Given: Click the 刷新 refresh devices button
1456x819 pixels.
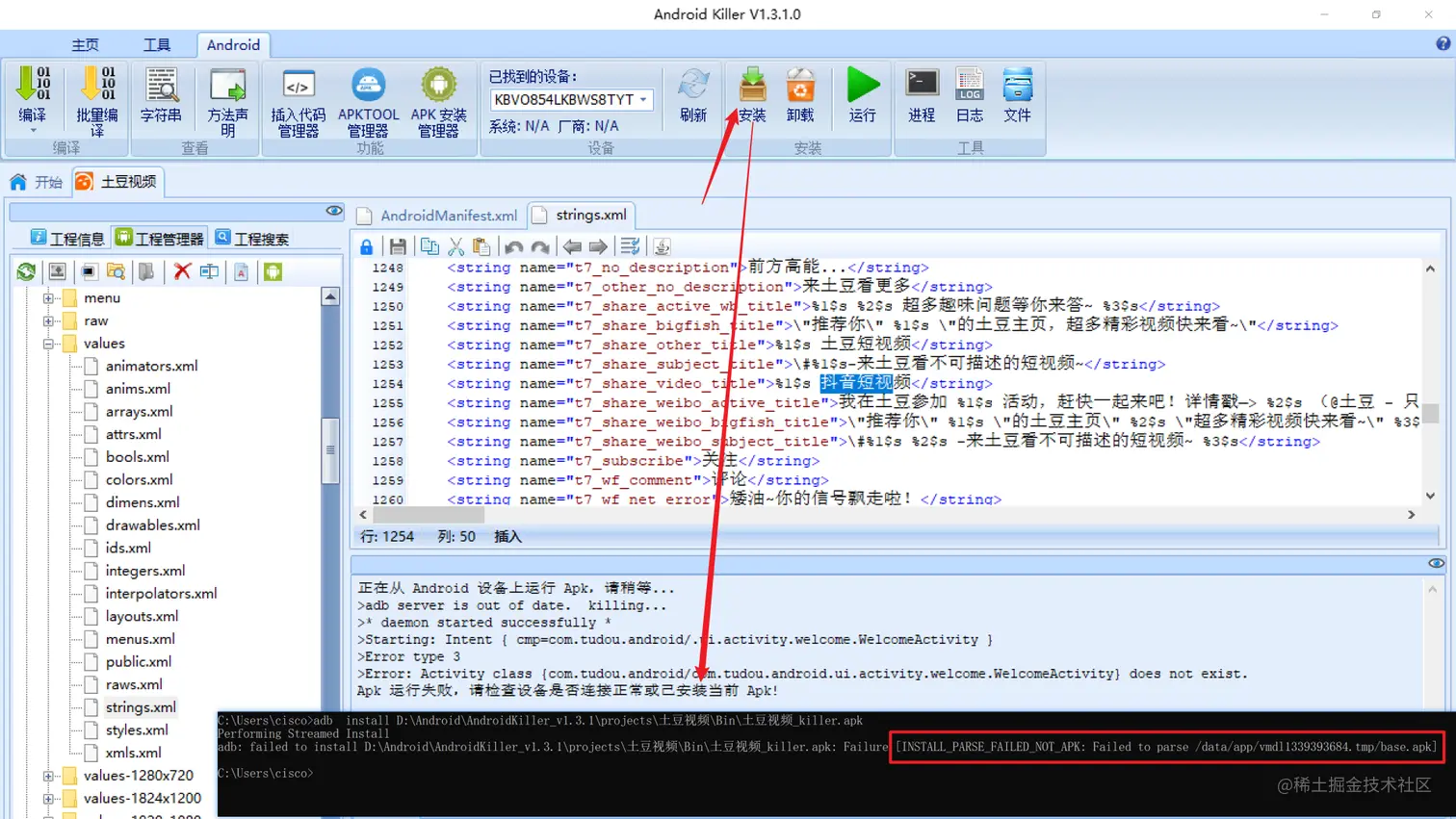Looking at the screenshot, I should point(693,94).
